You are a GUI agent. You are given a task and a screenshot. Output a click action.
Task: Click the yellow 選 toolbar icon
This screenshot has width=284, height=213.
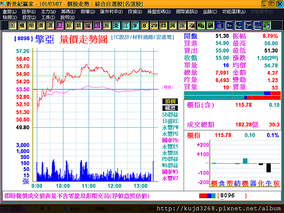click(x=50, y=26)
